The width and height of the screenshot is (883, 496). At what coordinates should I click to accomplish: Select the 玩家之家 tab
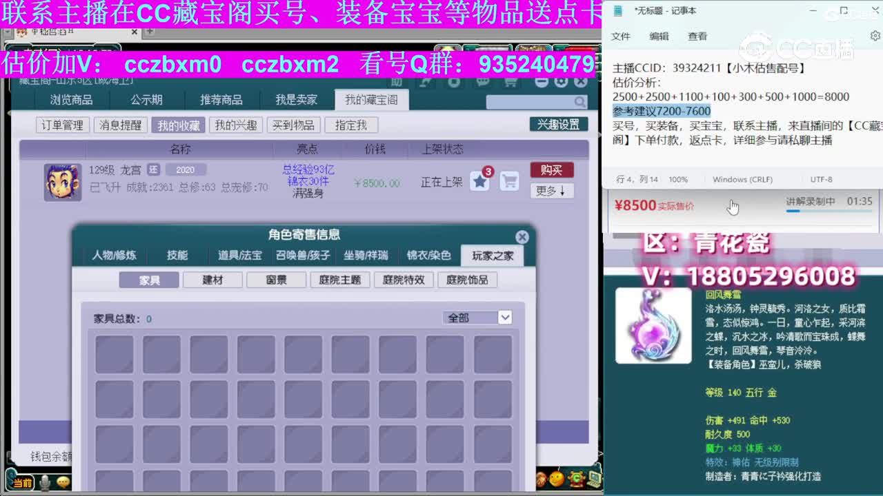493,255
